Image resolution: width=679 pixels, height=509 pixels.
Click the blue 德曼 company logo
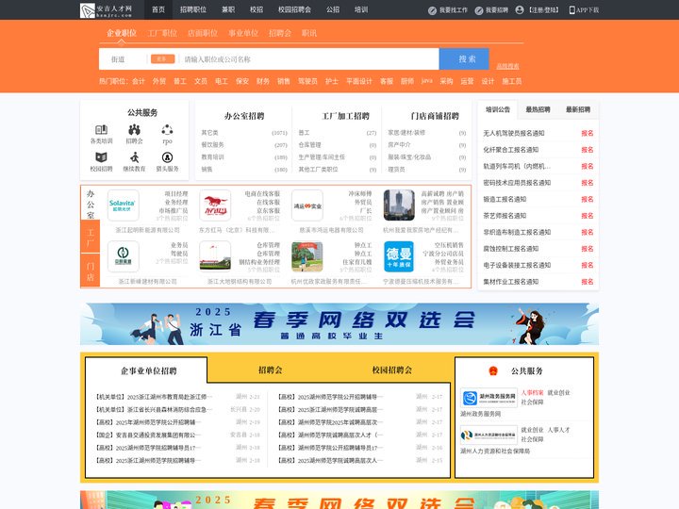399,256
